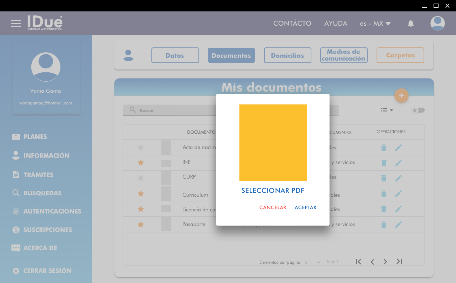Go to the last page arrow
The height and width of the screenshot is (283, 456).
pos(399,262)
